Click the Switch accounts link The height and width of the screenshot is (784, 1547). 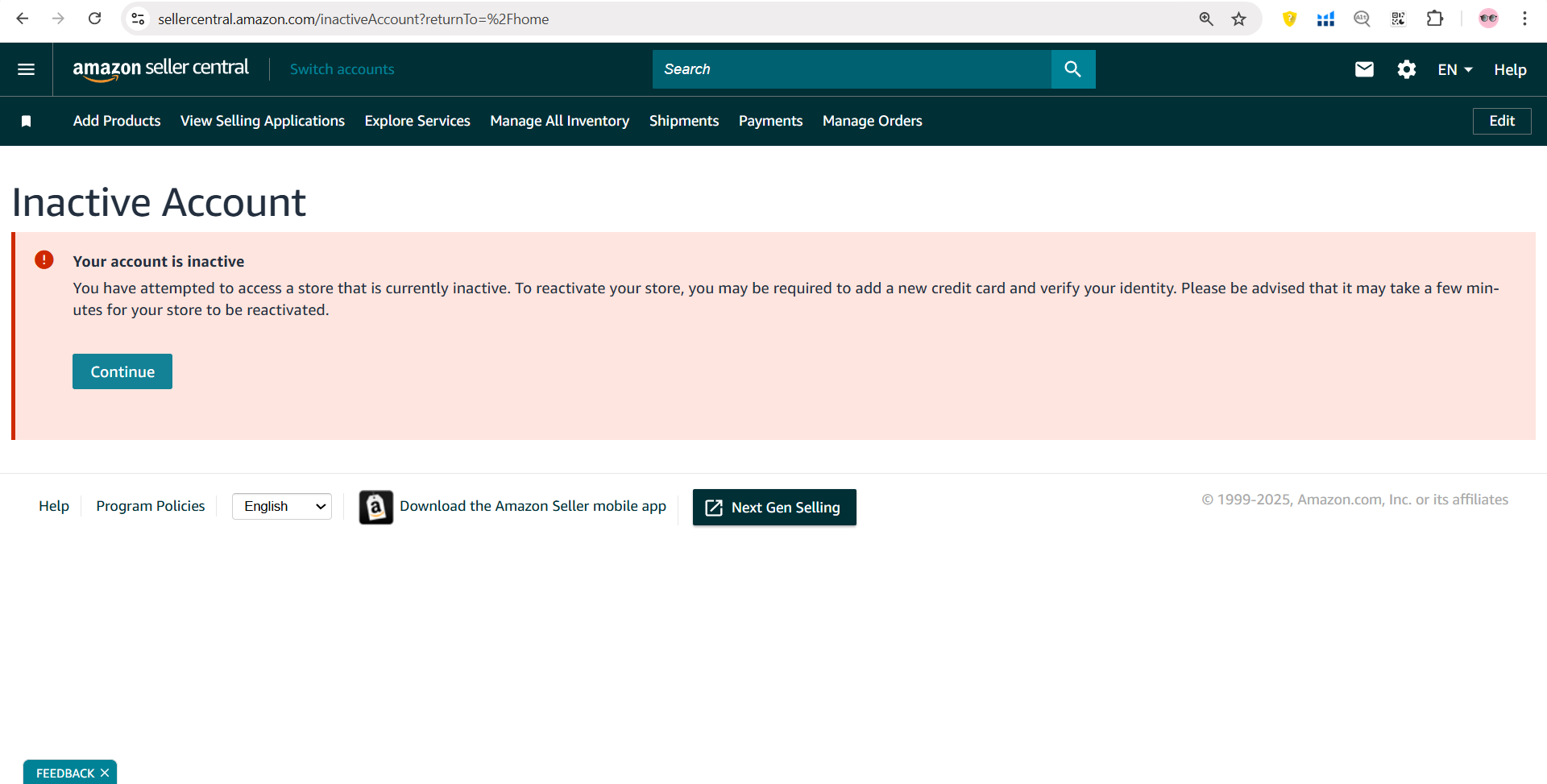coord(342,69)
